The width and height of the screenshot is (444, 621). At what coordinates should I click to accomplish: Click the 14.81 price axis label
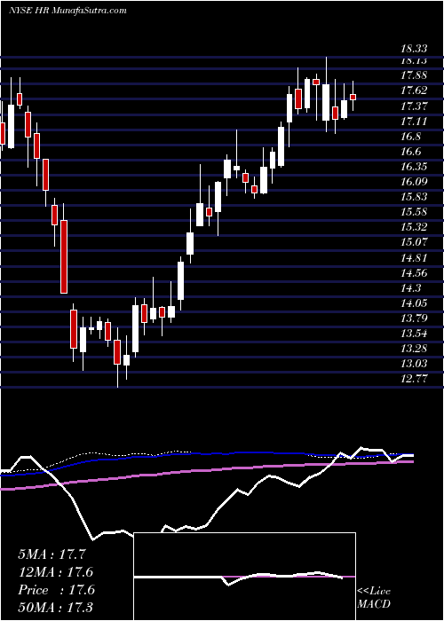pyautogui.click(x=414, y=258)
